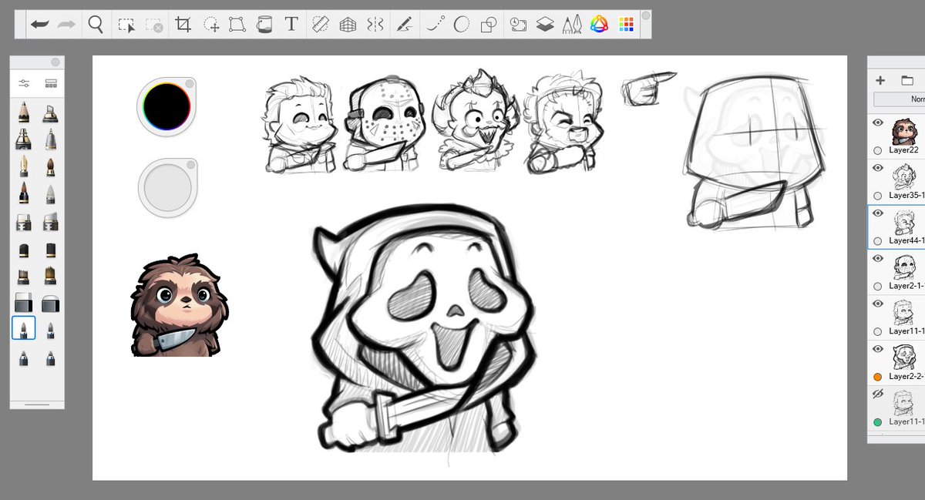925x500 pixels.
Task: Open the Perspective Guides tool
Action: click(348, 25)
